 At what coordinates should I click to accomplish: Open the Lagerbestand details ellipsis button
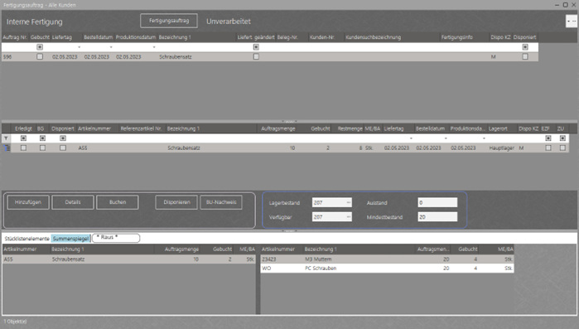[x=348, y=202]
